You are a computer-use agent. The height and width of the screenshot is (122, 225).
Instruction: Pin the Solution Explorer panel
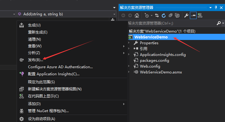(x=216, y=7)
